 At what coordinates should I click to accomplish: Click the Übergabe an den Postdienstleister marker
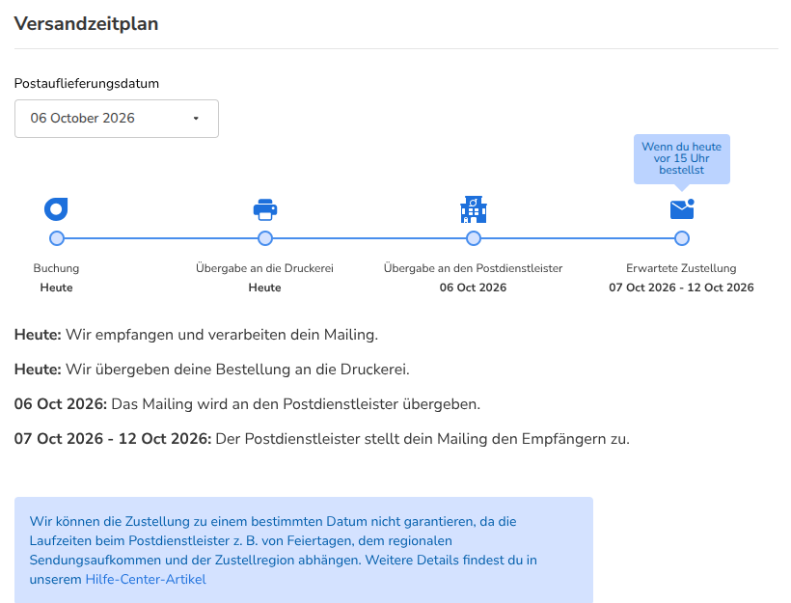(474, 238)
